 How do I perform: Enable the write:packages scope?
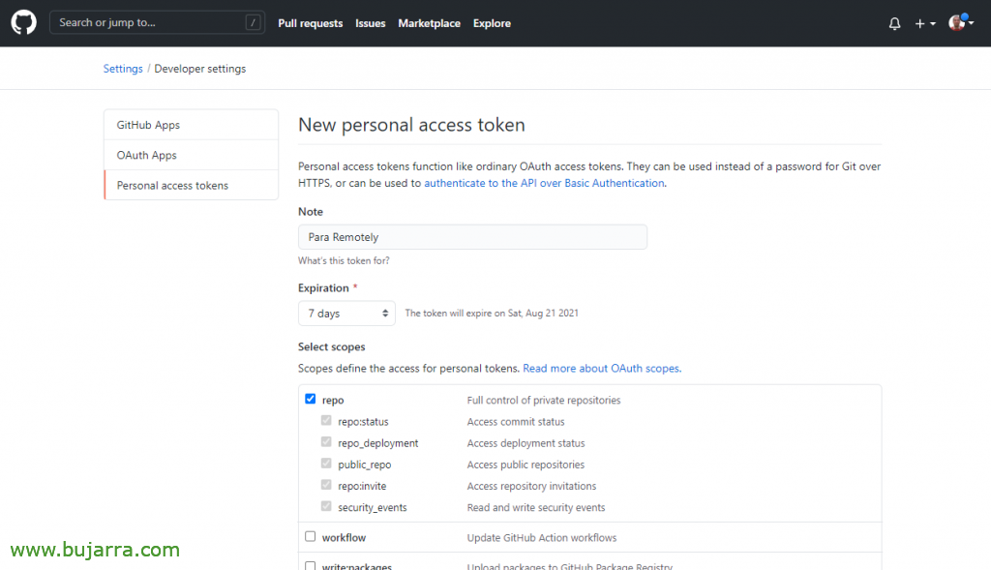310,565
